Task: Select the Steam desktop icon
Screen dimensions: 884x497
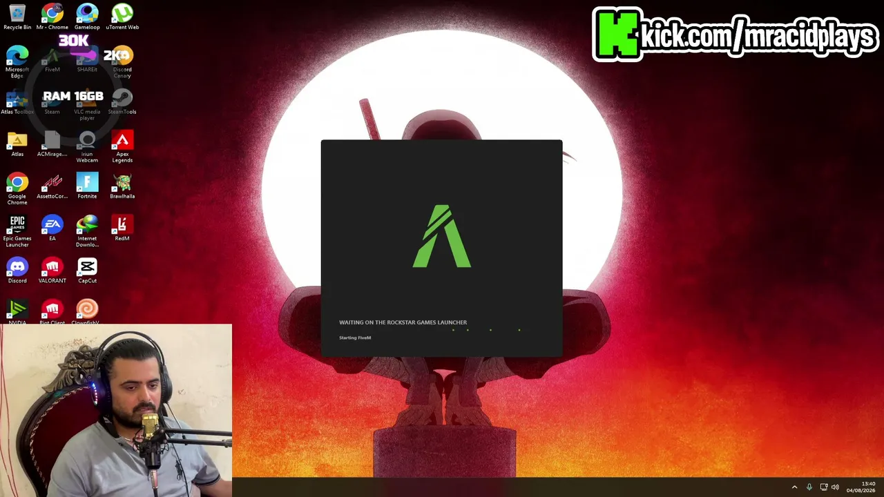Action: point(52,102)
